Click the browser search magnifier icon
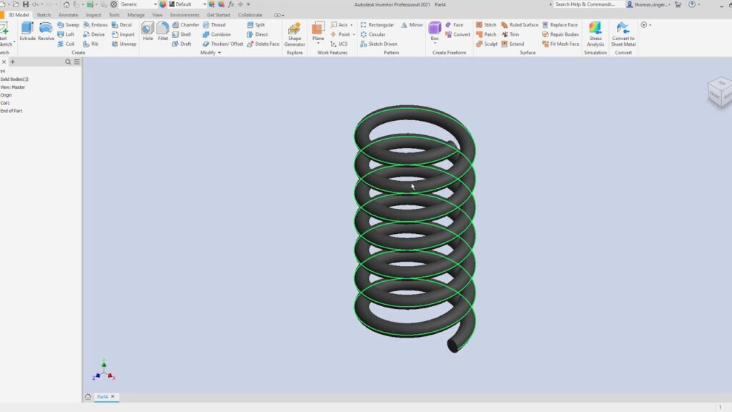The image size is (732, 412). (x=68, y=62)
